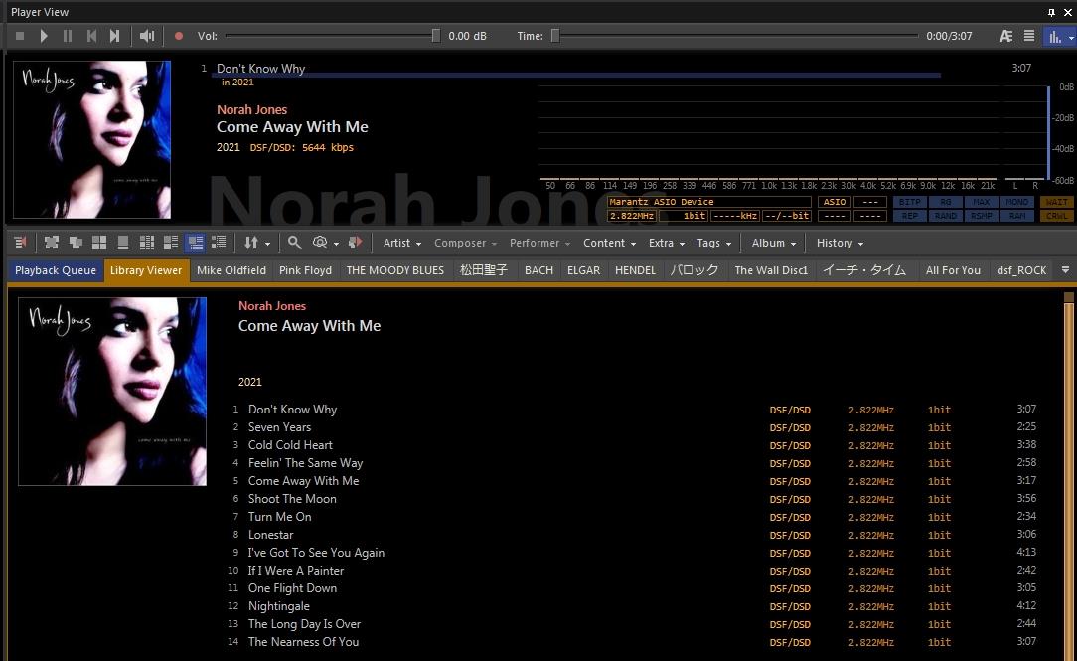Image resolution: width=1077 pixels, height=661 pixels.
Task: Select the track 'Nightingale'
Action: point(279,606)
